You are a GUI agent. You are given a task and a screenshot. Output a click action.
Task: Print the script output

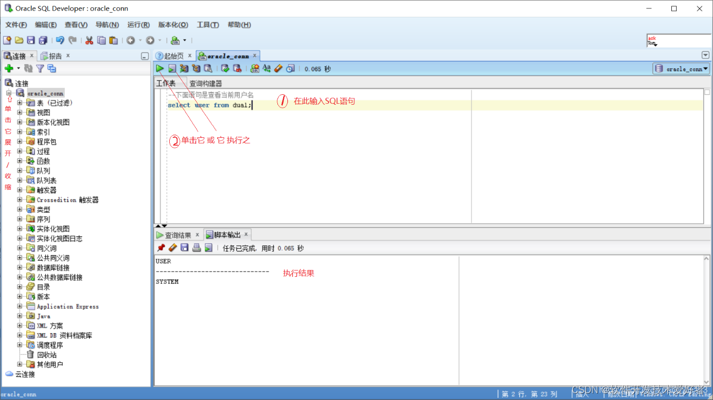(x=196, y=247)
